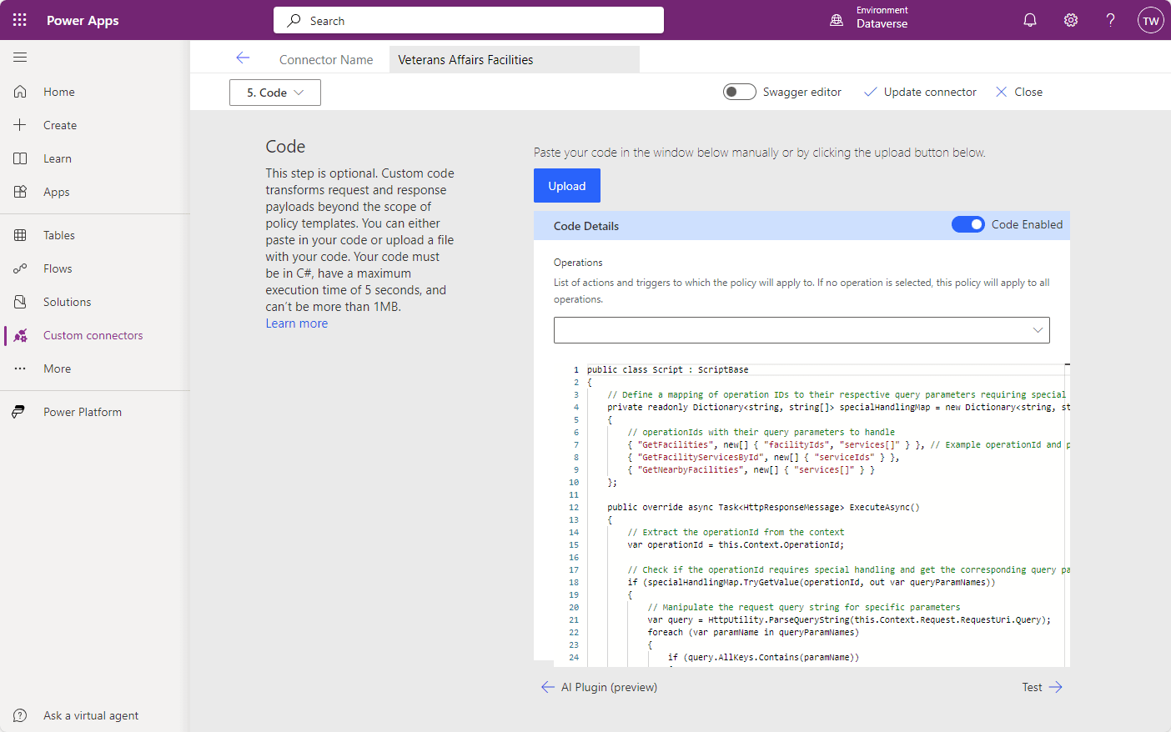The image size is (1171, 732).
Task: Select Tables in the navigation pane
Action: [61, 234]
